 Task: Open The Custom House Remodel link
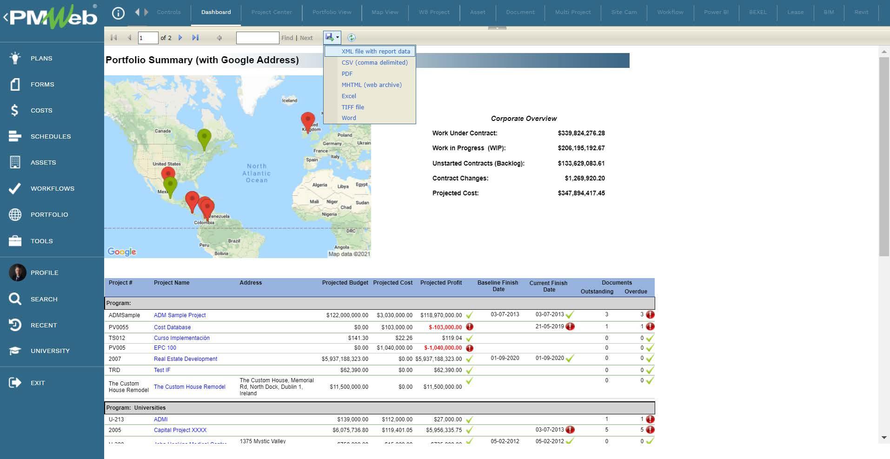pyautogui.click(x=189, y=387)
